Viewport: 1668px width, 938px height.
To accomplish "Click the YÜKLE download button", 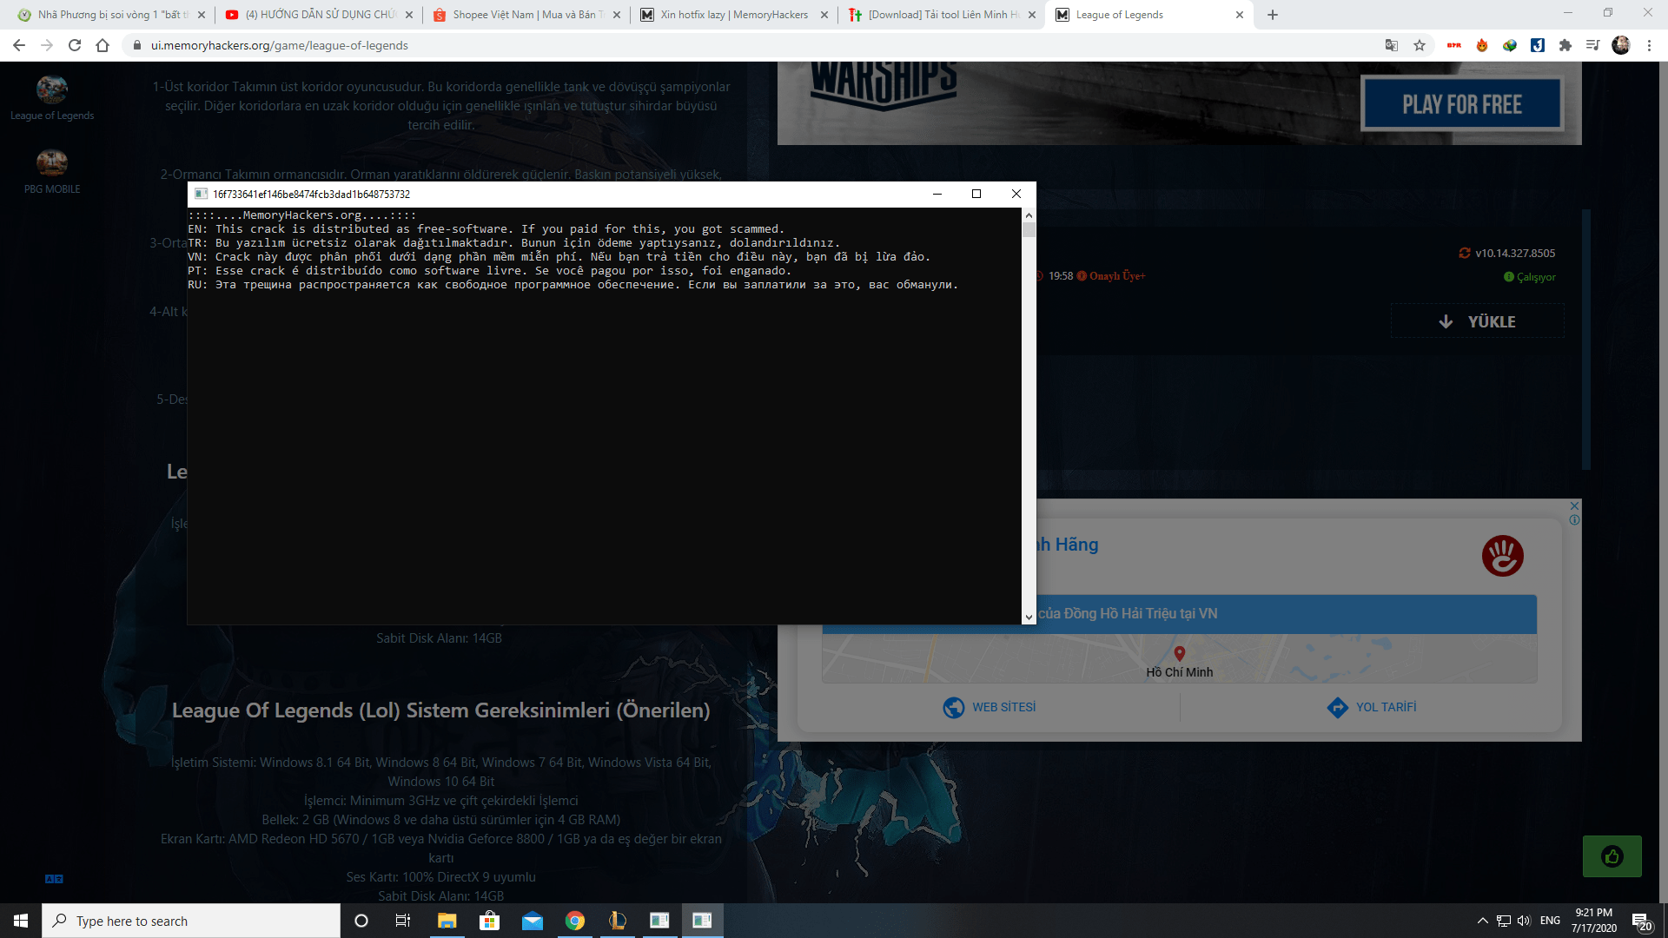I will 1478,321.
